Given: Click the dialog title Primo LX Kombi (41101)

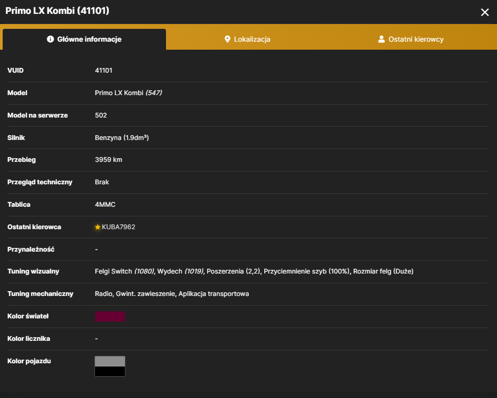Looking at the screenshot, I should (x=57, y=11).
